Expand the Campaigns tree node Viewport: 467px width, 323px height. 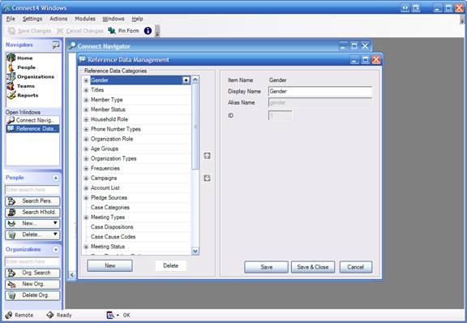[86, 179]
